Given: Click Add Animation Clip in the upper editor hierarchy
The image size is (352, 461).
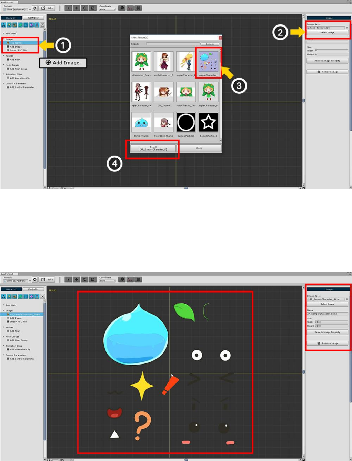Looking at the screenshot, I should pos(20,78).
